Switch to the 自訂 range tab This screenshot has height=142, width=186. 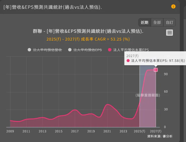(169, 22)
